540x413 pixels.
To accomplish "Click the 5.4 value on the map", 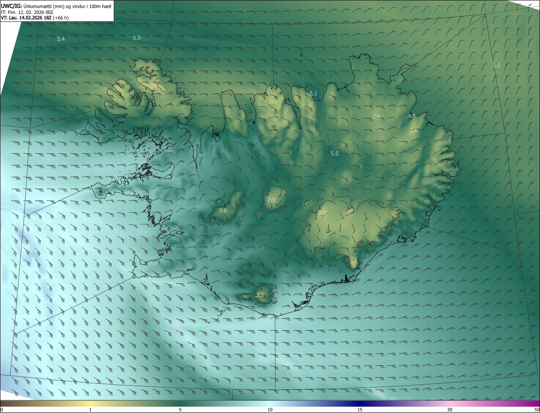I will 61,39.
